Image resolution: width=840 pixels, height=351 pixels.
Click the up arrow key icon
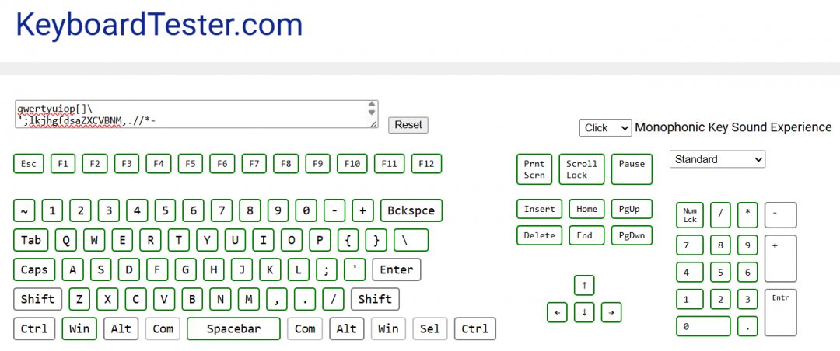(584, 285)
